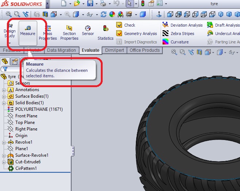The width and height of the screenshot is (240, 191).
Task: Expand Surface-Revolve1 feature
Action: pos(4,156)
